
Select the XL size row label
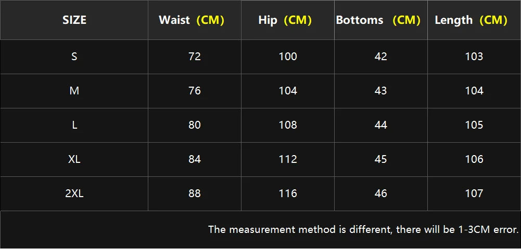[74, 159]
